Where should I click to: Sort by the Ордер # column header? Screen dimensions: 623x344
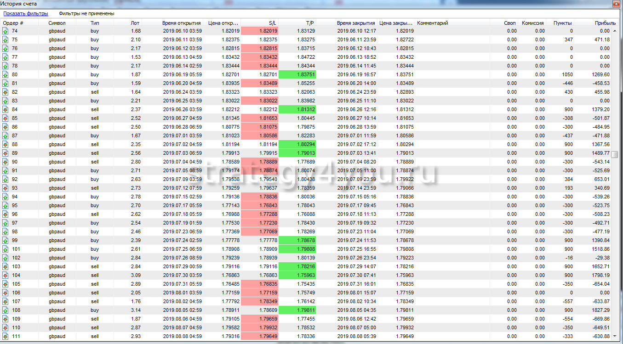pyautogui.click(x=13, y=23)
